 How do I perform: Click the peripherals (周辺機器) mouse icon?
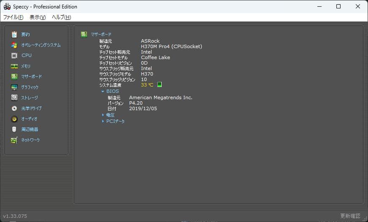(14, 129)
